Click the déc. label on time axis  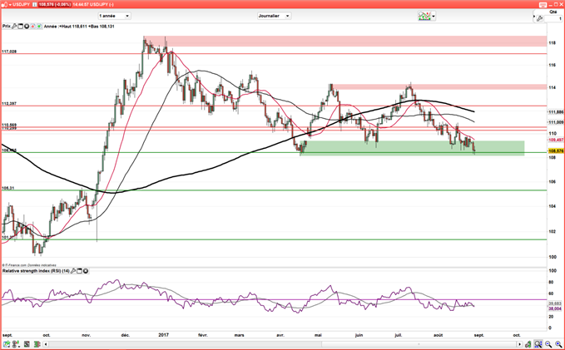click(x=125, y=335)
